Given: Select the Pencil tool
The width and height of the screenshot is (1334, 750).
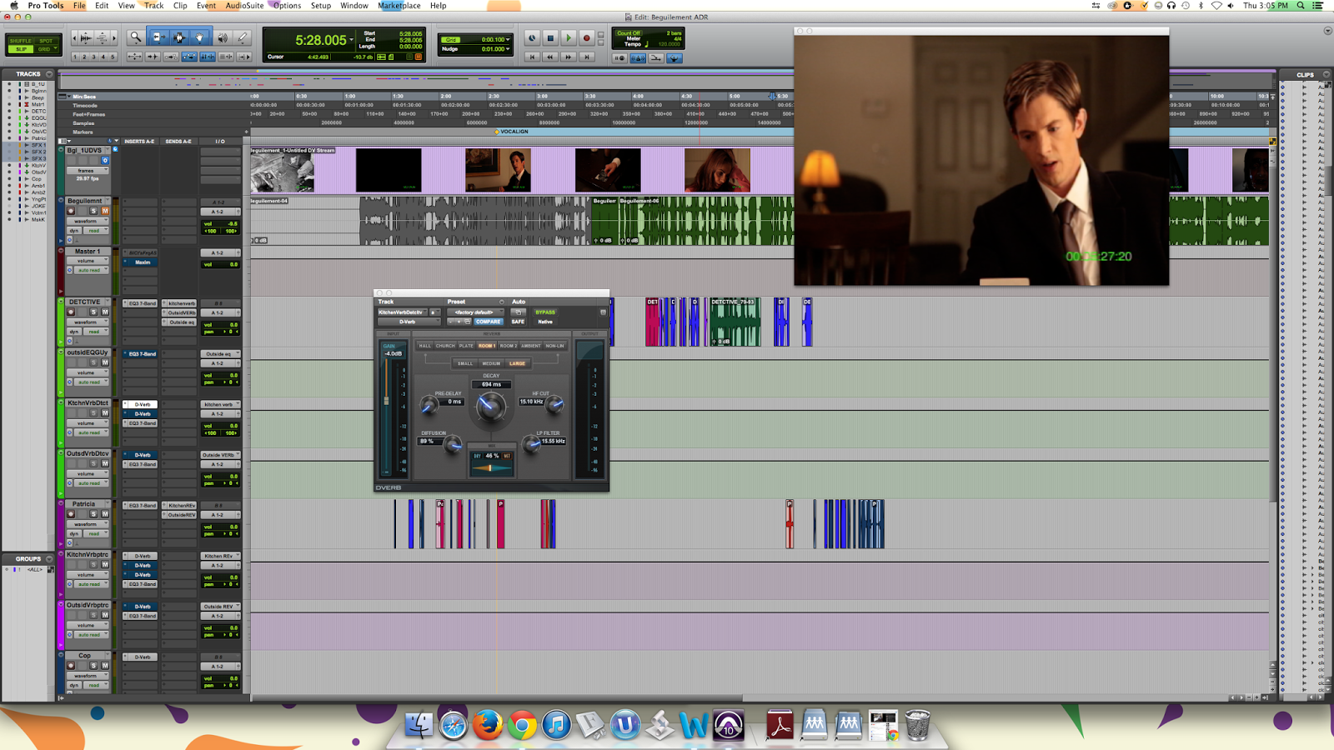Looking at the screenshot, I should 243,37.
